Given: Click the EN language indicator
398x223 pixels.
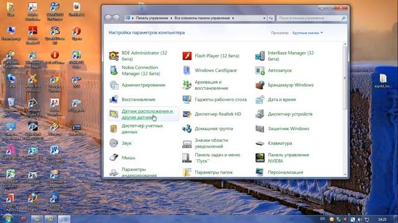Looking at the screenshot, I should 322,219.
